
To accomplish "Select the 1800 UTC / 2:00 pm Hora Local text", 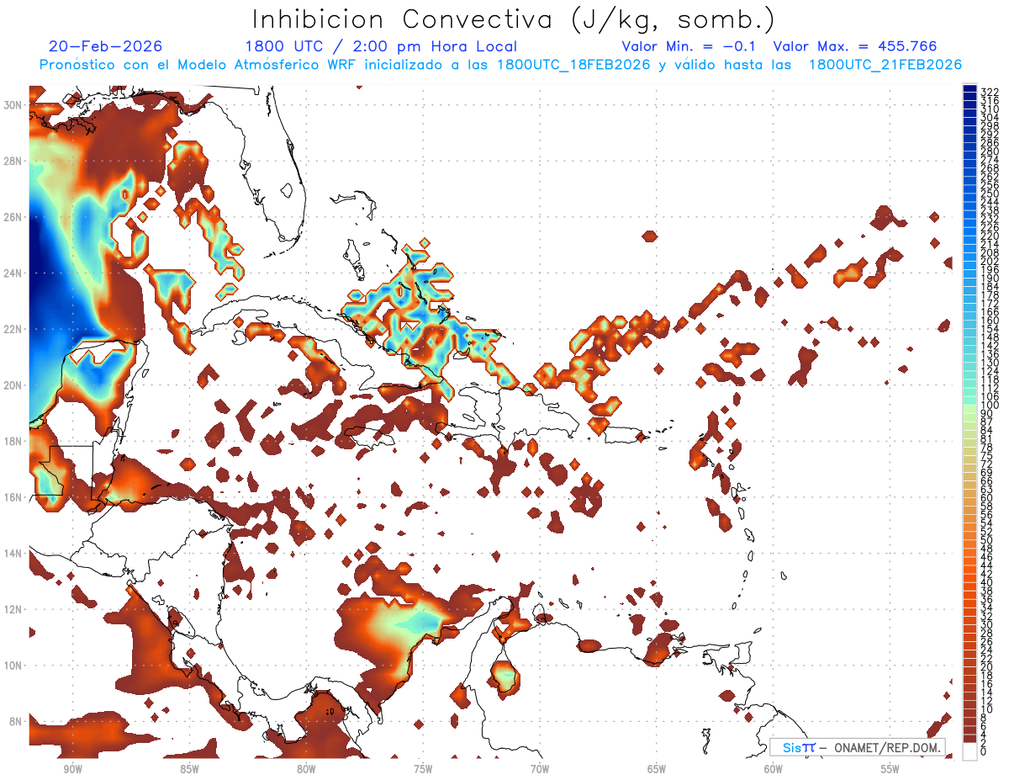I will click(381, 46).
